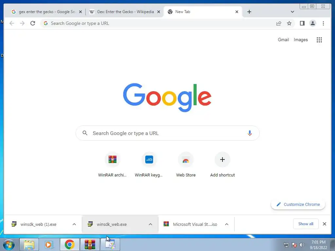
Task: Select the New Tab tab
Action: pyautogui.click(x=203, y=12)
